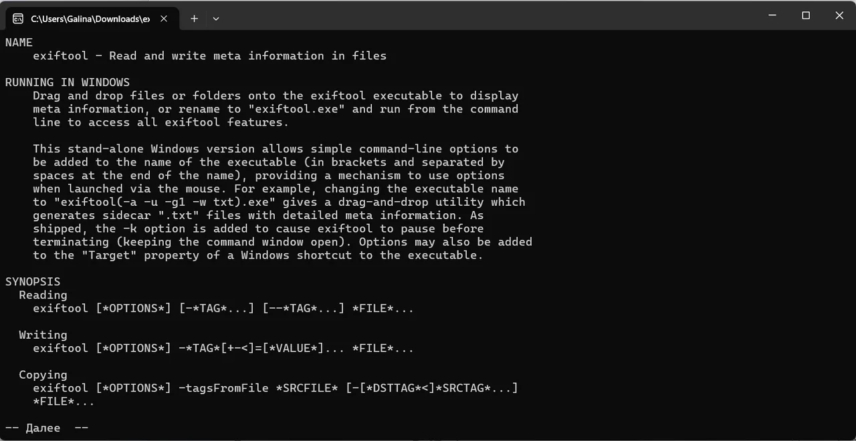Minimize the terminal window
The width and height of the screenshot is (856, 441).
772,15
